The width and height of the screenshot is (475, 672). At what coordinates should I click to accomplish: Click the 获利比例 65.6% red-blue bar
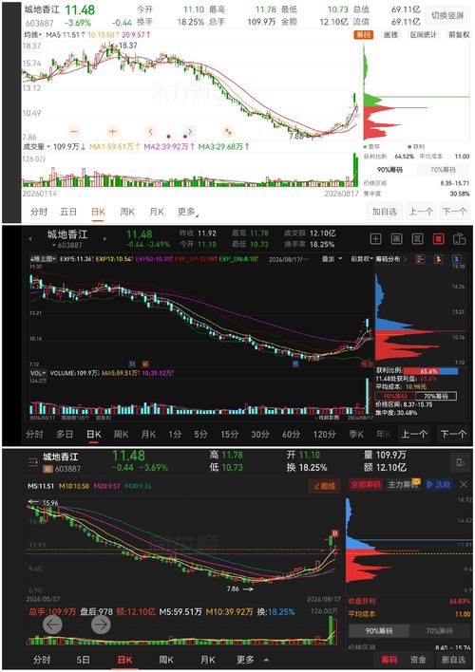[x=430, y=371]
